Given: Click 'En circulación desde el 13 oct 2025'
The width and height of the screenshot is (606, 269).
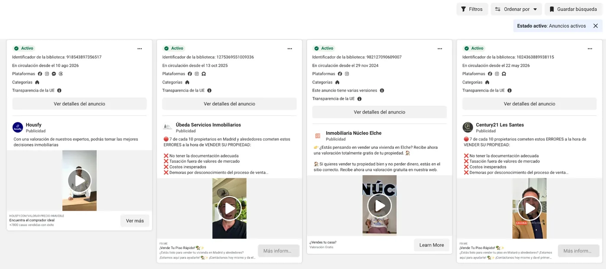Looking at the screenshot, I should [195, 66].
